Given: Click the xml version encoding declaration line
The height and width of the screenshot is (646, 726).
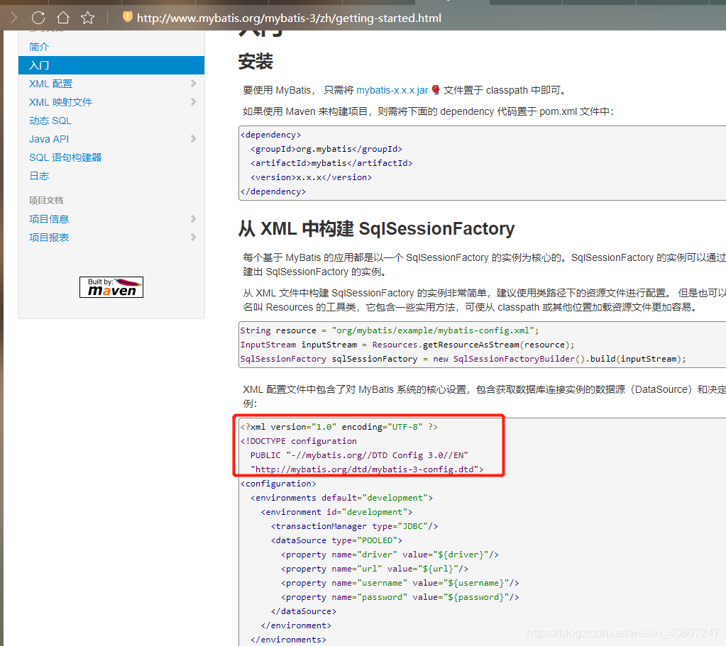Looking at the screenshot, I should tap(339, 427).
